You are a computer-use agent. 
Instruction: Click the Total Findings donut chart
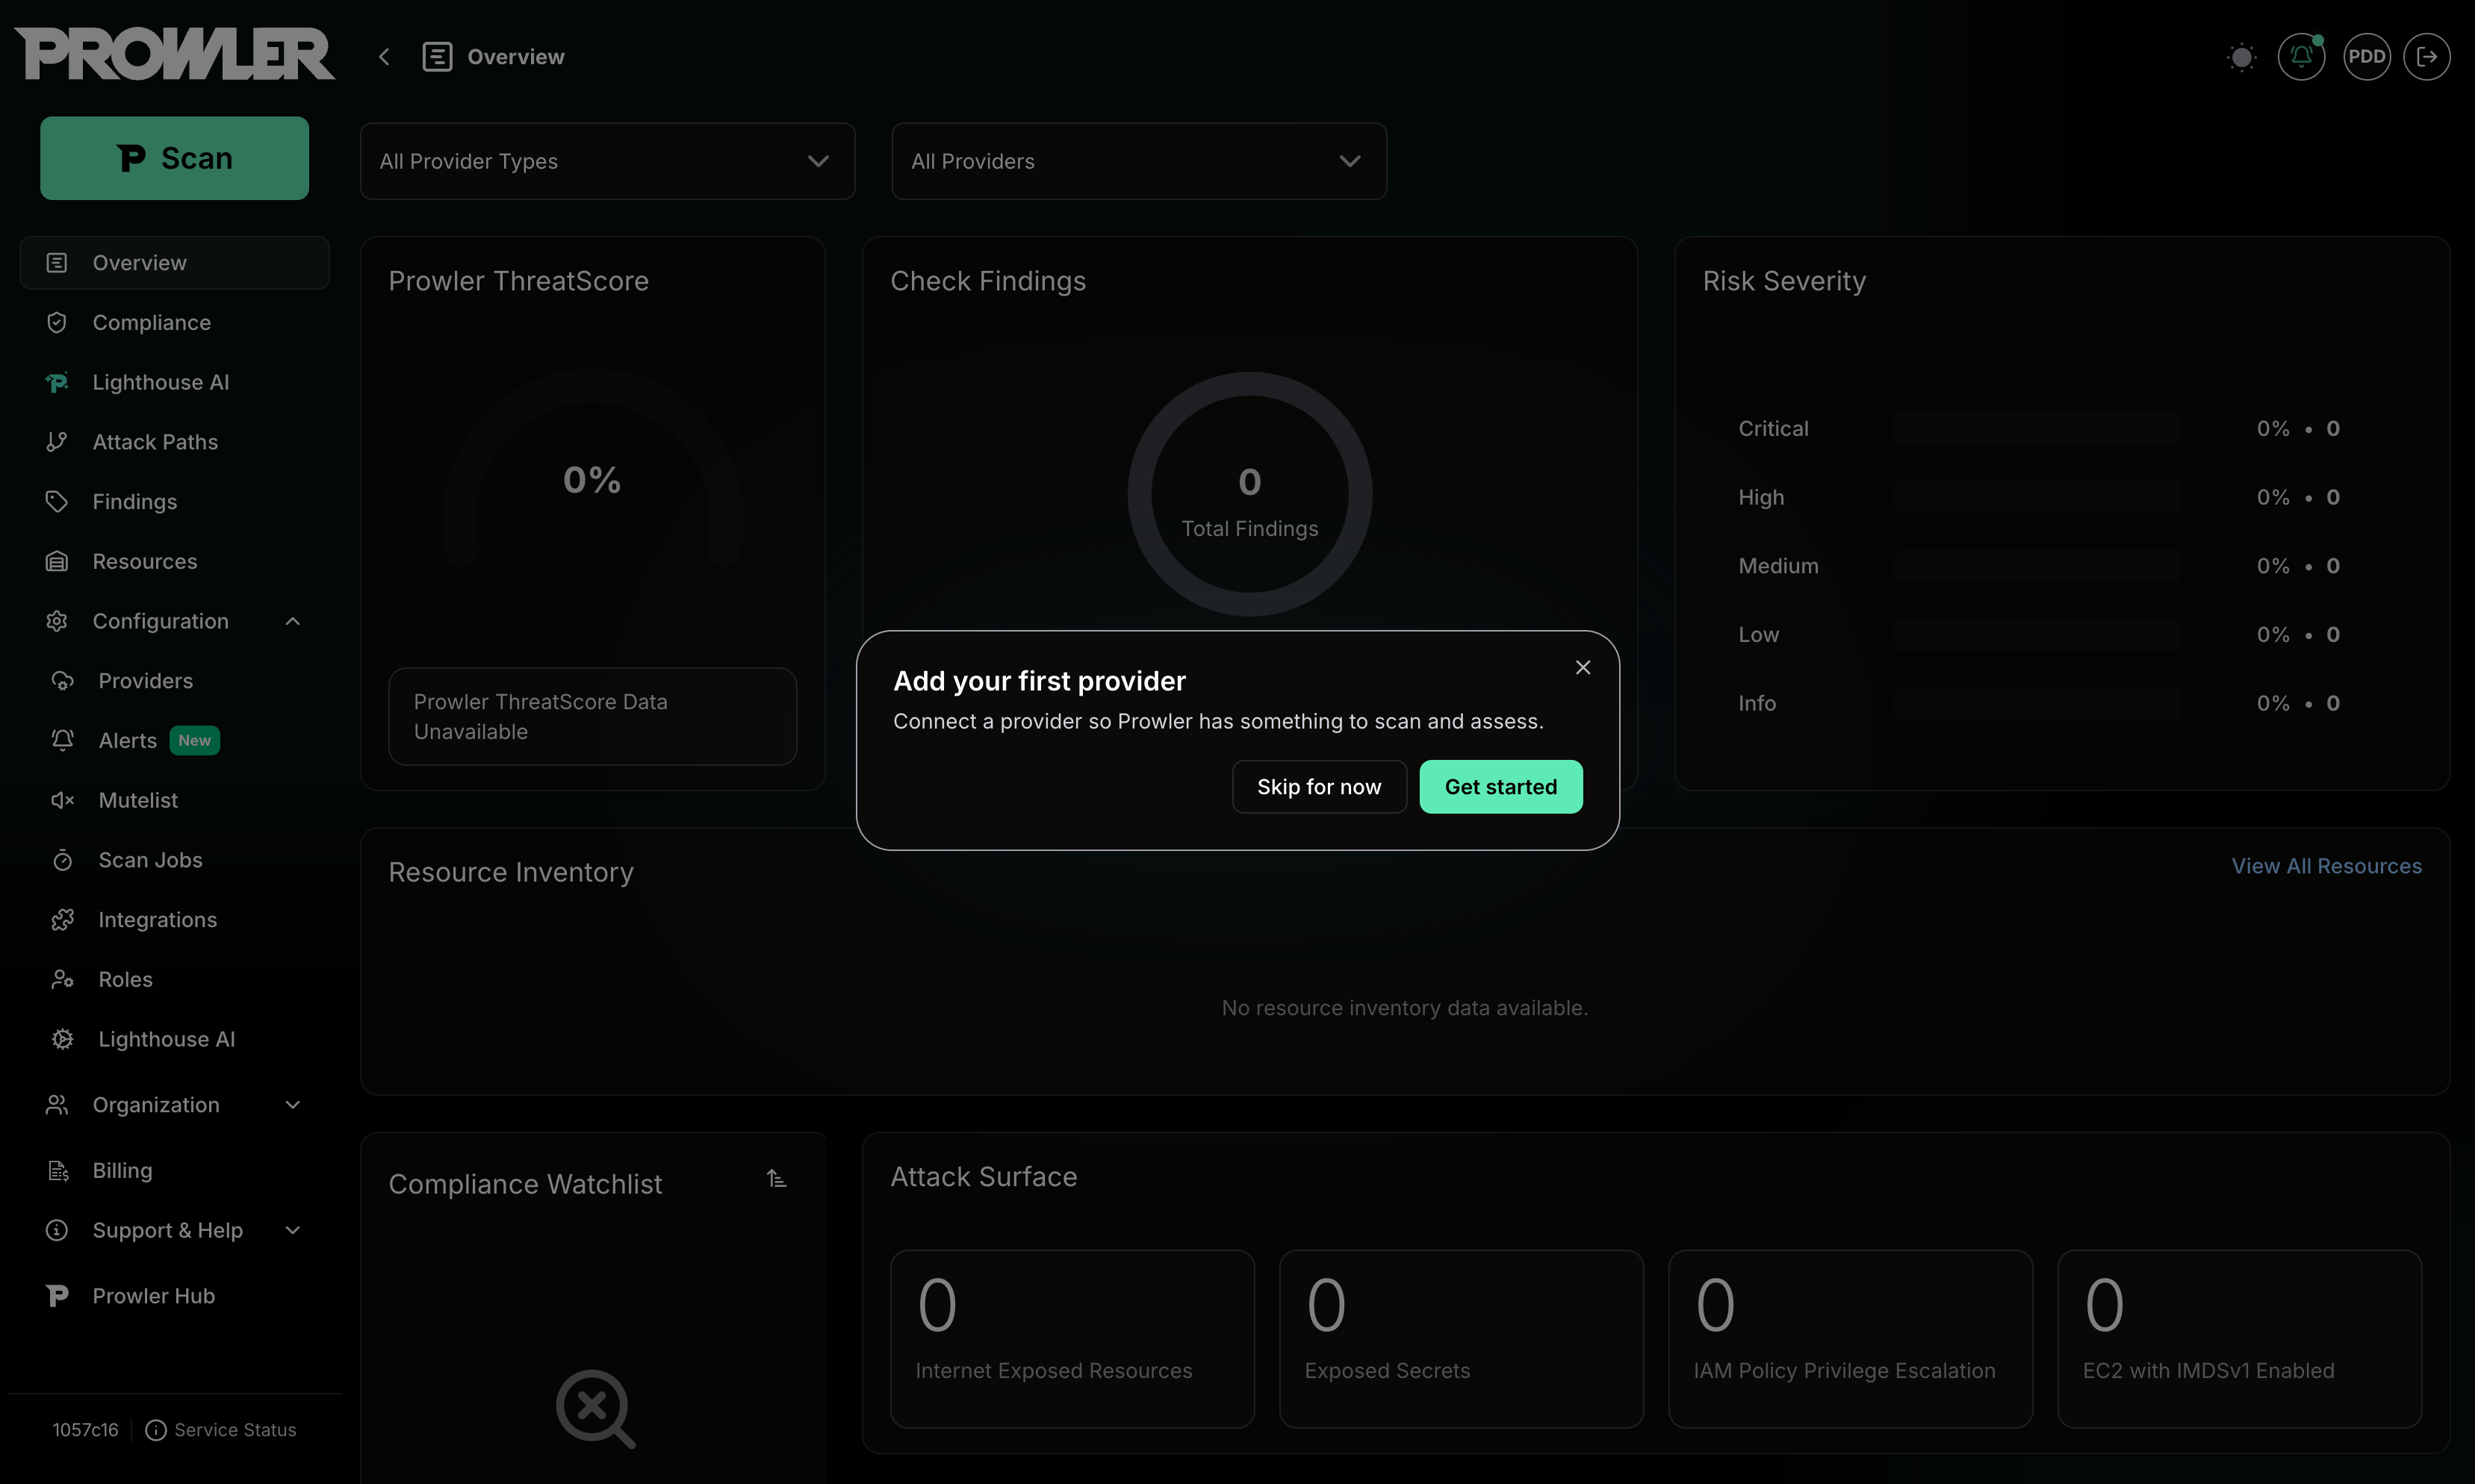click(x=1249, y=494)
